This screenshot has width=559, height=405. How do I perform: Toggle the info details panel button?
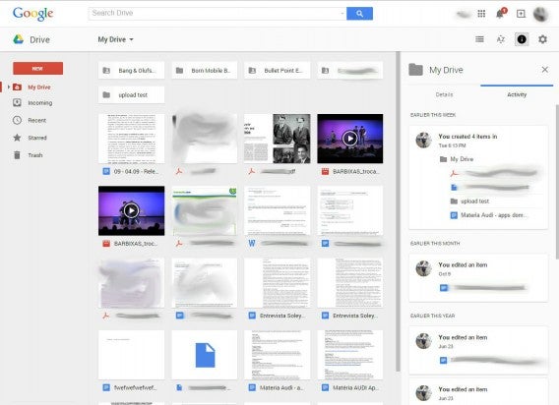click(x=522, y=39)
